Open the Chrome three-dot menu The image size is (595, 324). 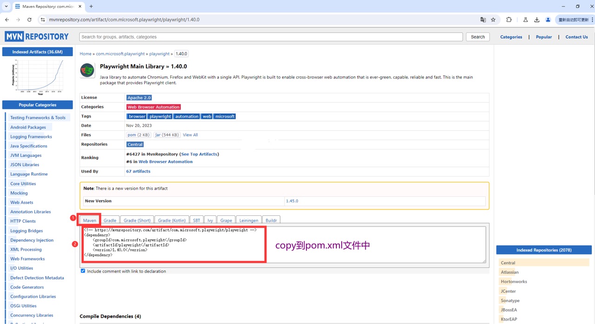tap(592, 19)
